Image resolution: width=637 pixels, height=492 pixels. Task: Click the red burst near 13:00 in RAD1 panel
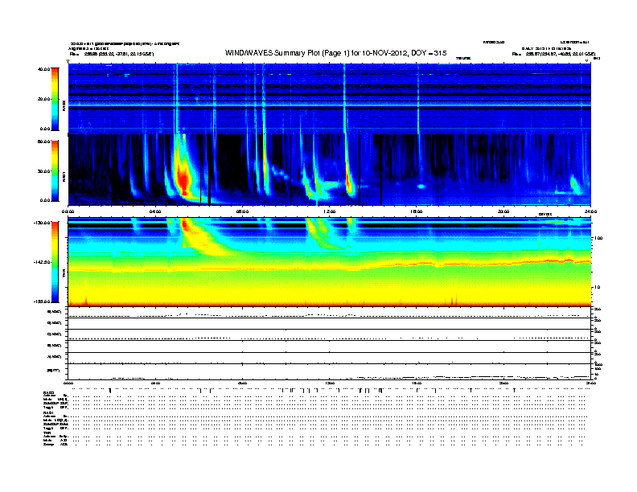[x=349, y=178]
